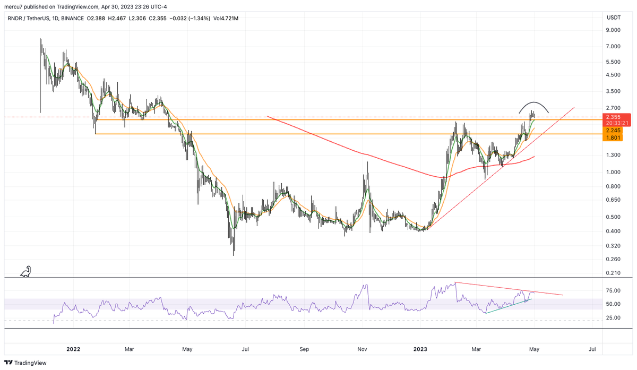Click the 5.500 price axis label
Screen dimensions: 637x370
614,62
